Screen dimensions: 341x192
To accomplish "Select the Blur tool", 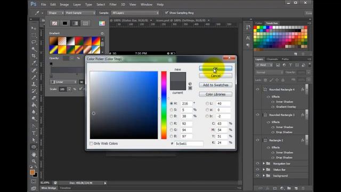I will tap(34, 112).
